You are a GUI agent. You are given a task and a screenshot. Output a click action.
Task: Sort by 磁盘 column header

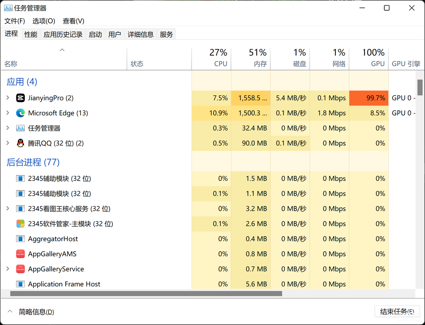[x=290, y=58]
